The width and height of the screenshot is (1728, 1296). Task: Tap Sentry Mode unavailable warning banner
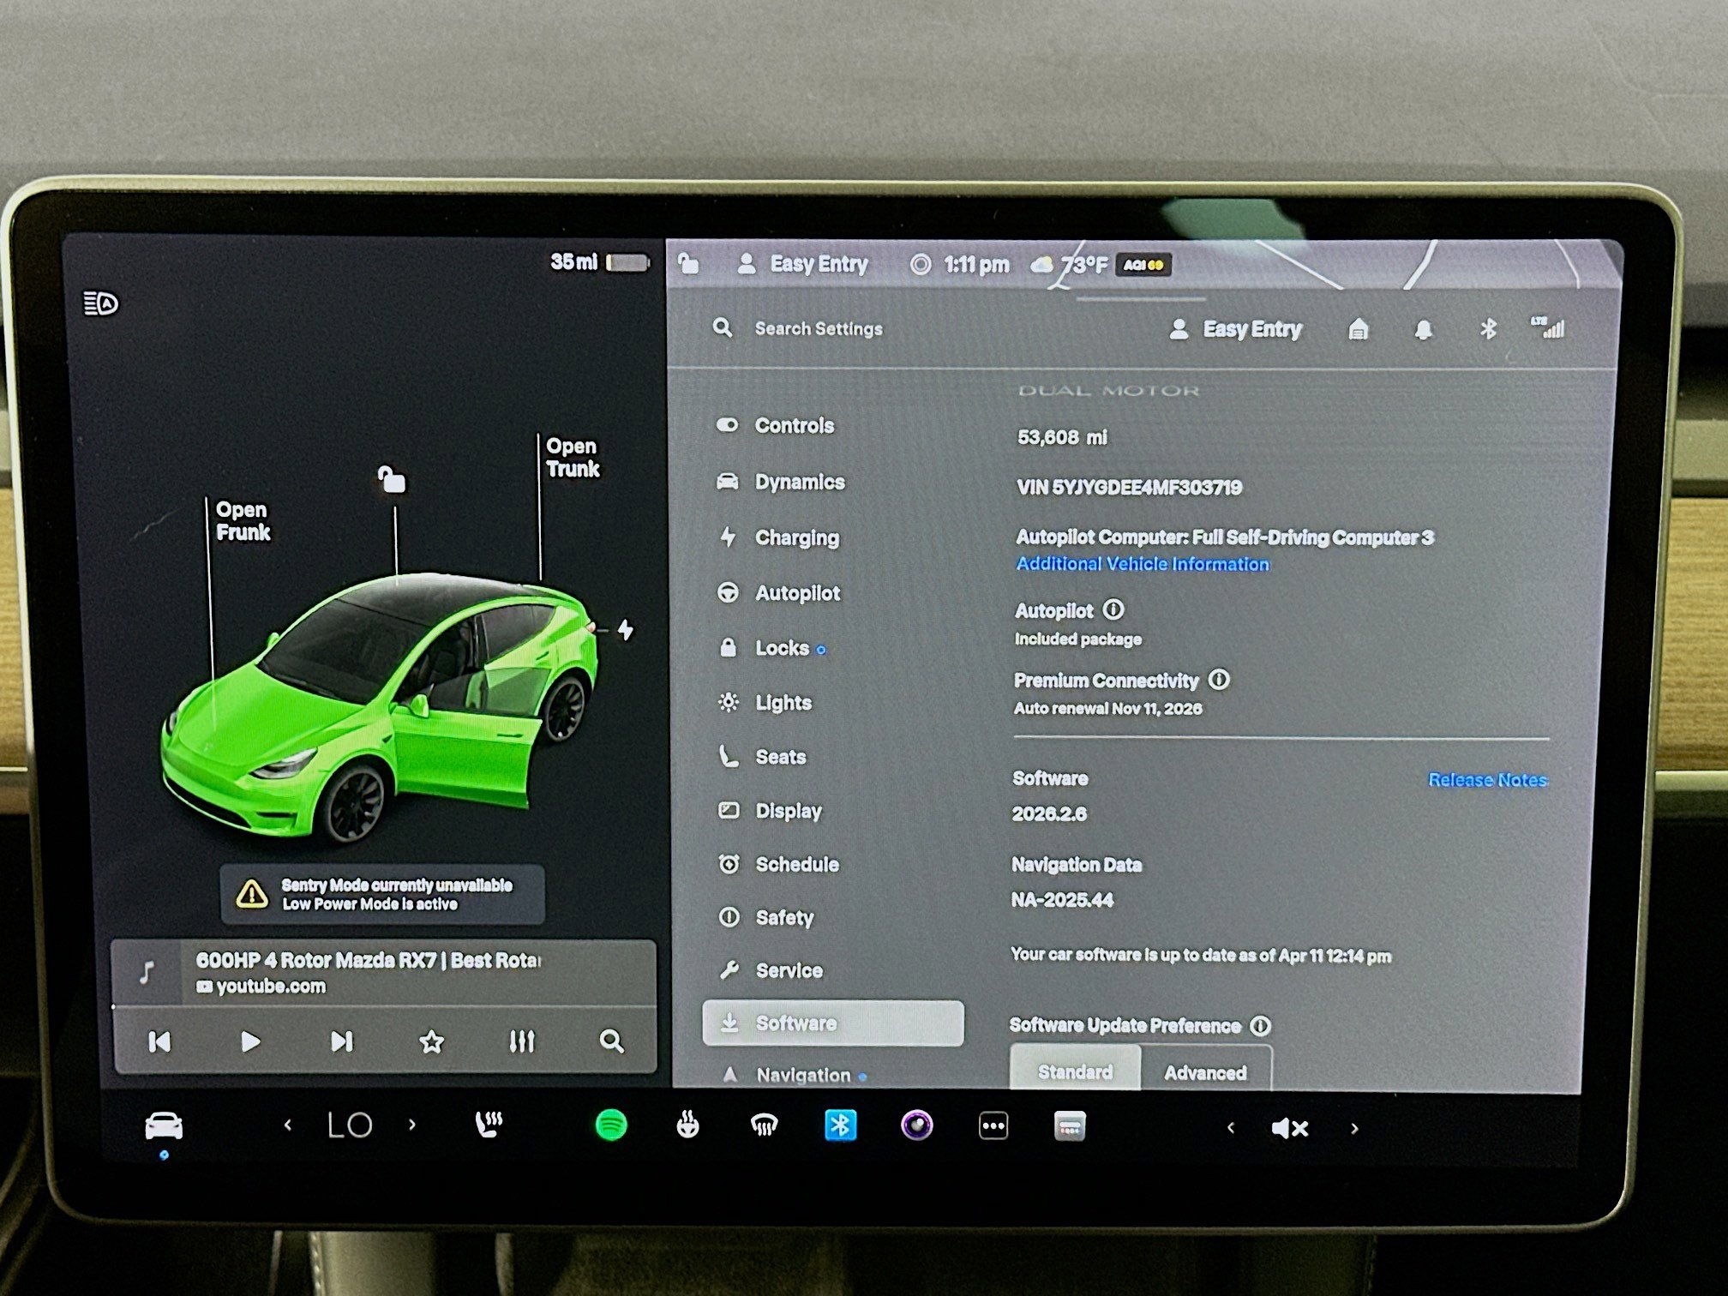[382, 894]
